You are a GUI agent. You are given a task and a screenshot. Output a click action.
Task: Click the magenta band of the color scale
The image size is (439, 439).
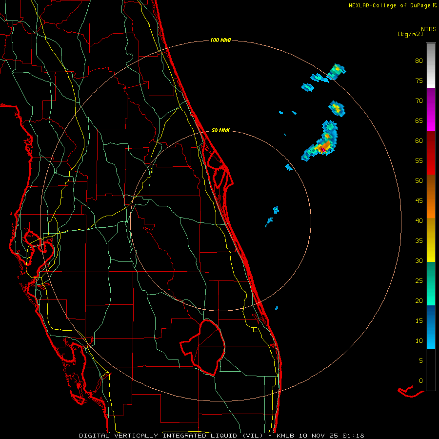pyautogui.click(x=431, y=110)
